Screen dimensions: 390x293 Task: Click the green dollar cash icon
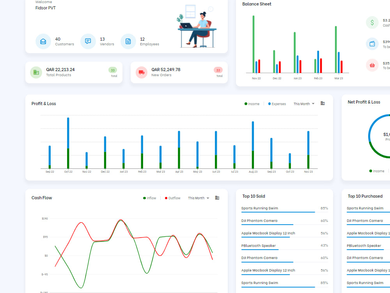click(x=372, y=23)
